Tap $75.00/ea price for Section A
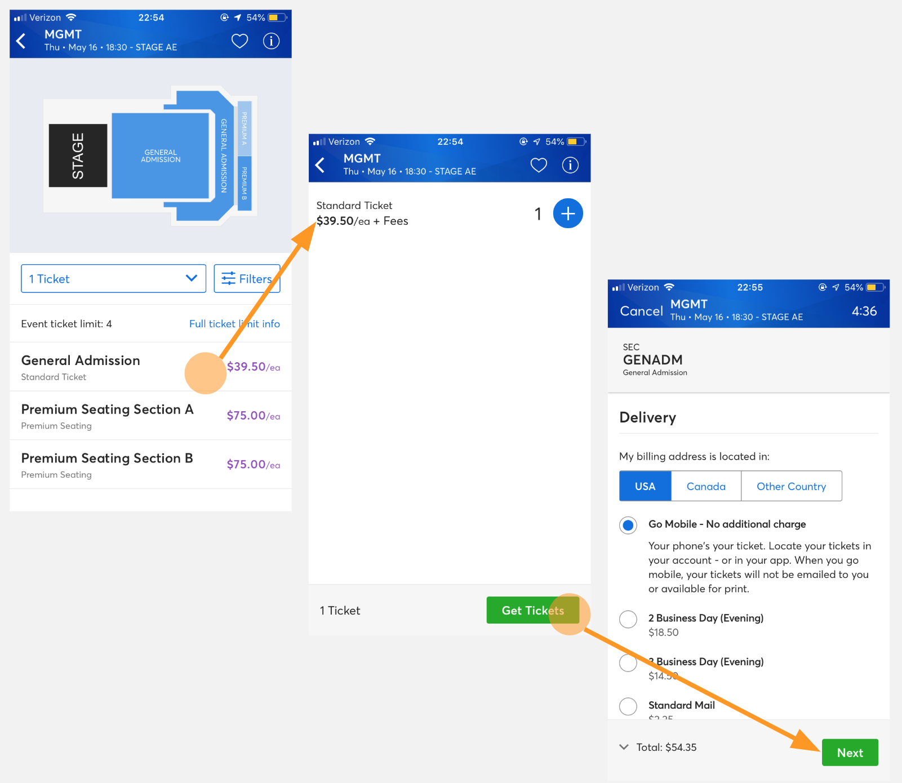902x783 pixels. tap(254, 416)
